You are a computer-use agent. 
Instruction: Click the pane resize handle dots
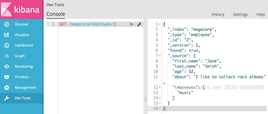click(x=146, y=99)
